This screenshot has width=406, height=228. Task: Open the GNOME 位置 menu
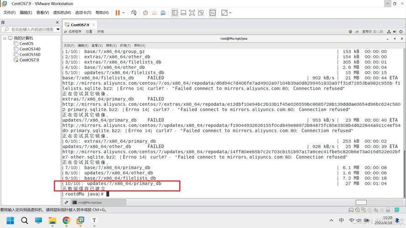89,31
